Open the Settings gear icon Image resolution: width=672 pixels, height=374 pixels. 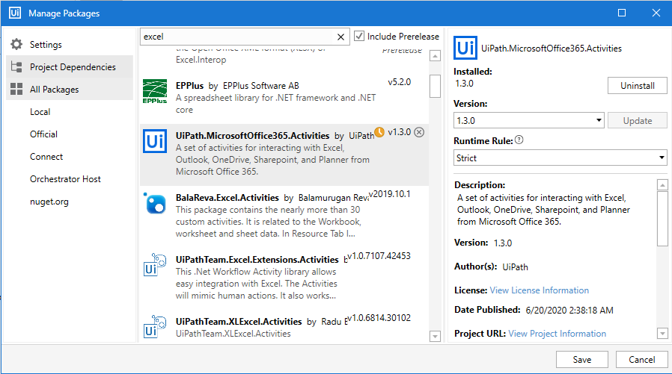click(16, 44)
